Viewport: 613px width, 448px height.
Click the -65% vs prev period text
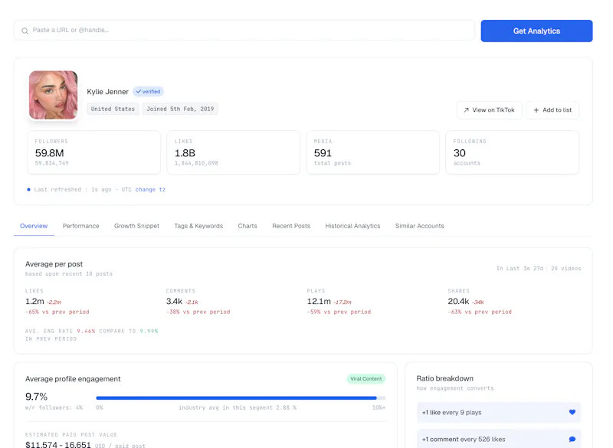click(57, 312)
